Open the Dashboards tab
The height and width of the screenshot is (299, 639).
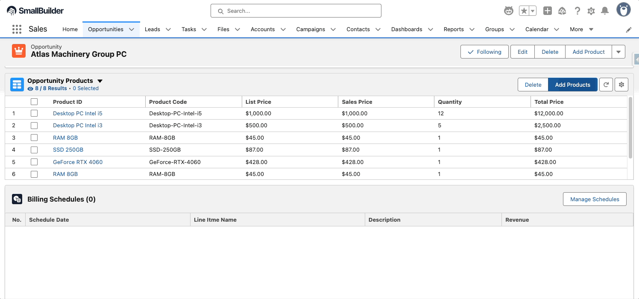coord(407,29)
